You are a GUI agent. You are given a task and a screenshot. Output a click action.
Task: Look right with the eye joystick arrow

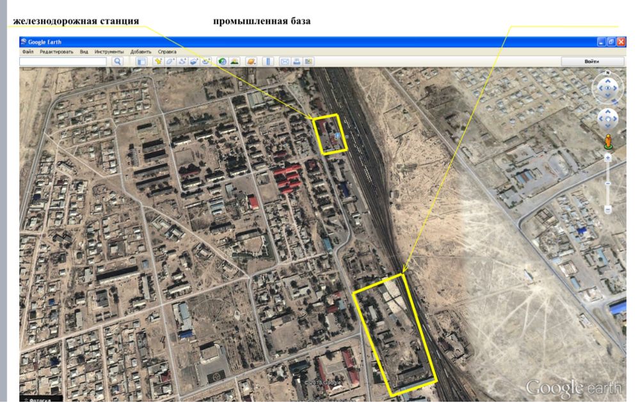pyautogui.click(x=615, y=88)
